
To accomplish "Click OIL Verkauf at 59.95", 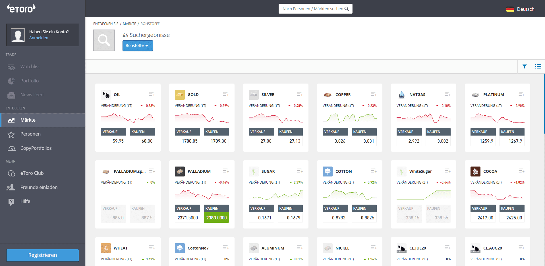I will (x=113, y=137).
